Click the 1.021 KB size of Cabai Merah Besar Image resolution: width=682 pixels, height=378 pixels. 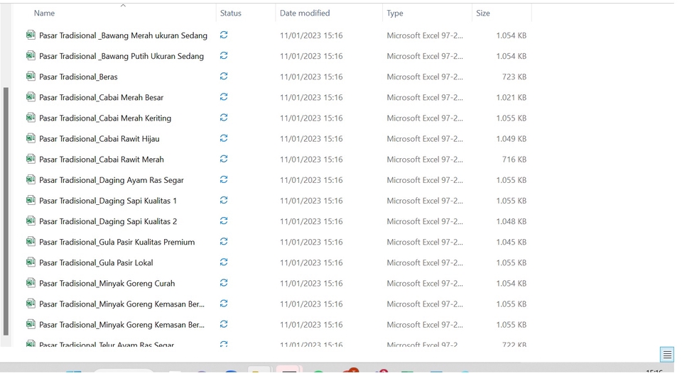click(x=511, y=97)
